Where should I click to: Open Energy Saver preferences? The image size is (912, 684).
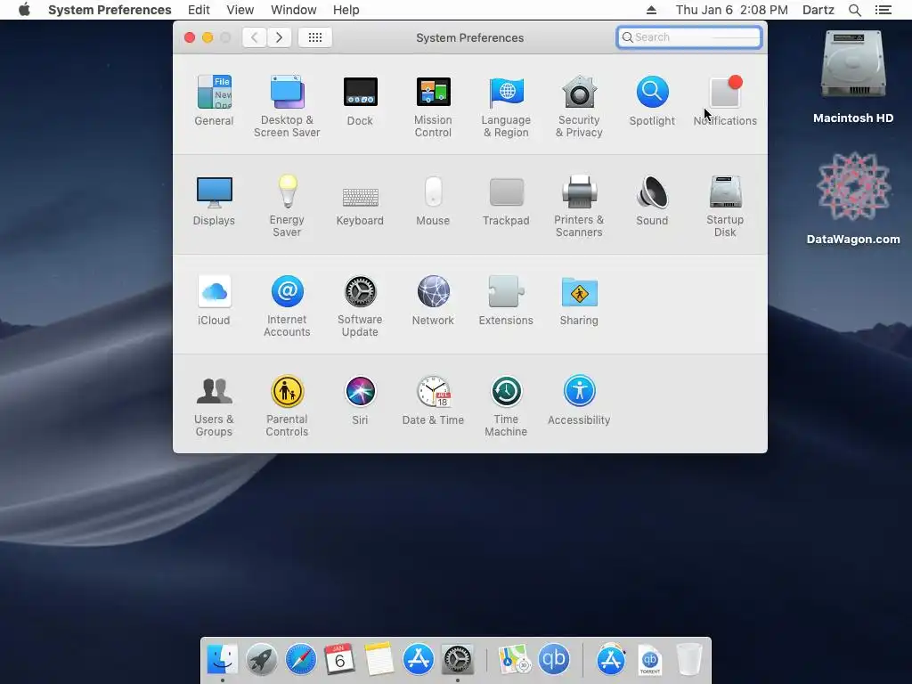(x=287, y=206)
